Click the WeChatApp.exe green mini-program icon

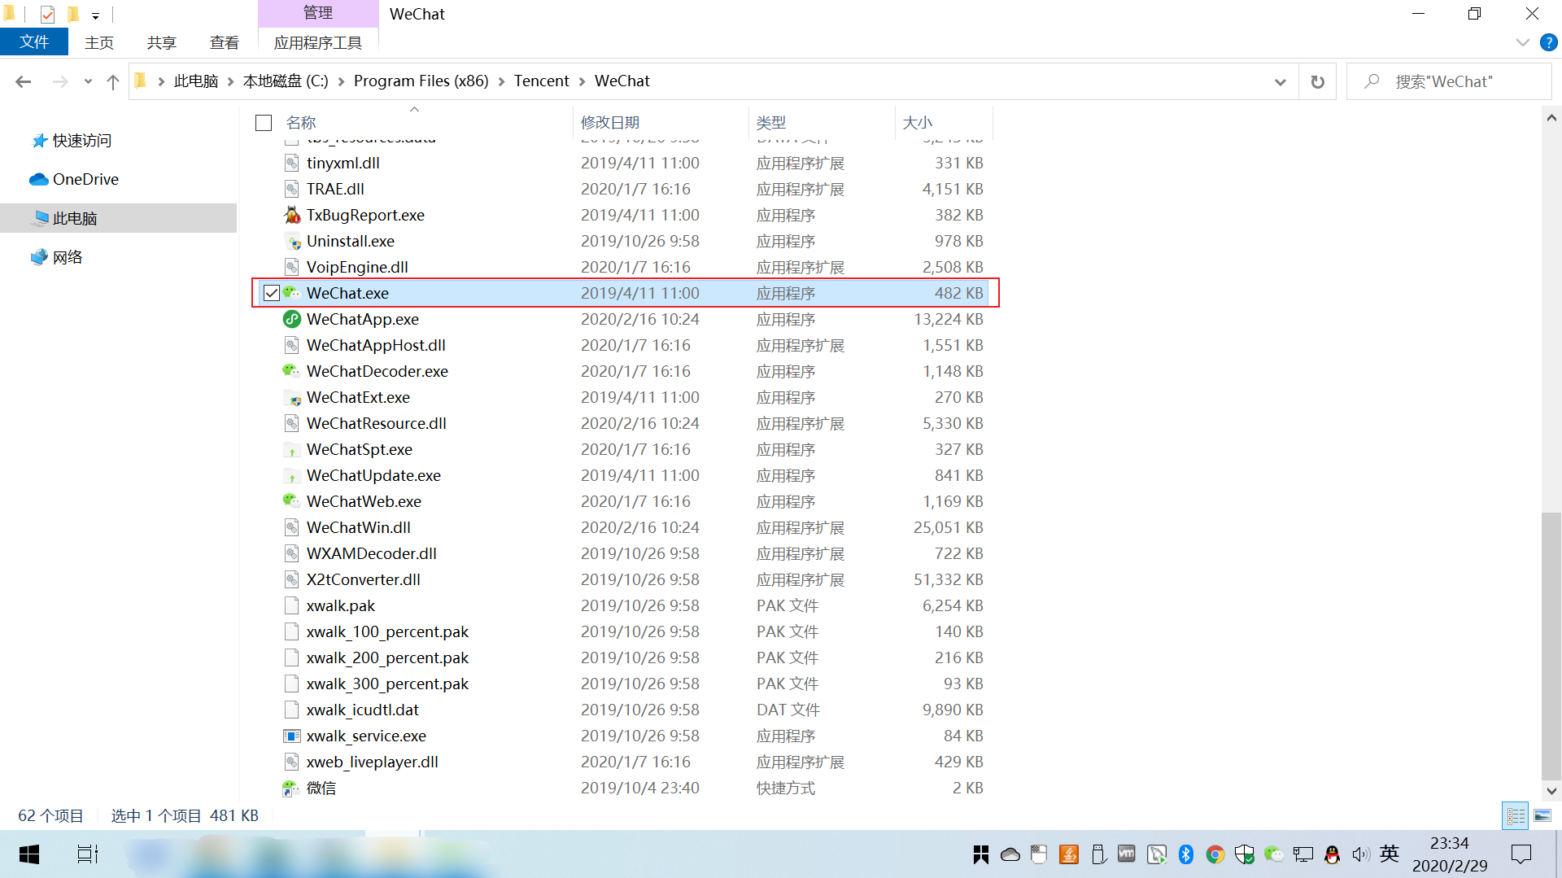(292, 319)
